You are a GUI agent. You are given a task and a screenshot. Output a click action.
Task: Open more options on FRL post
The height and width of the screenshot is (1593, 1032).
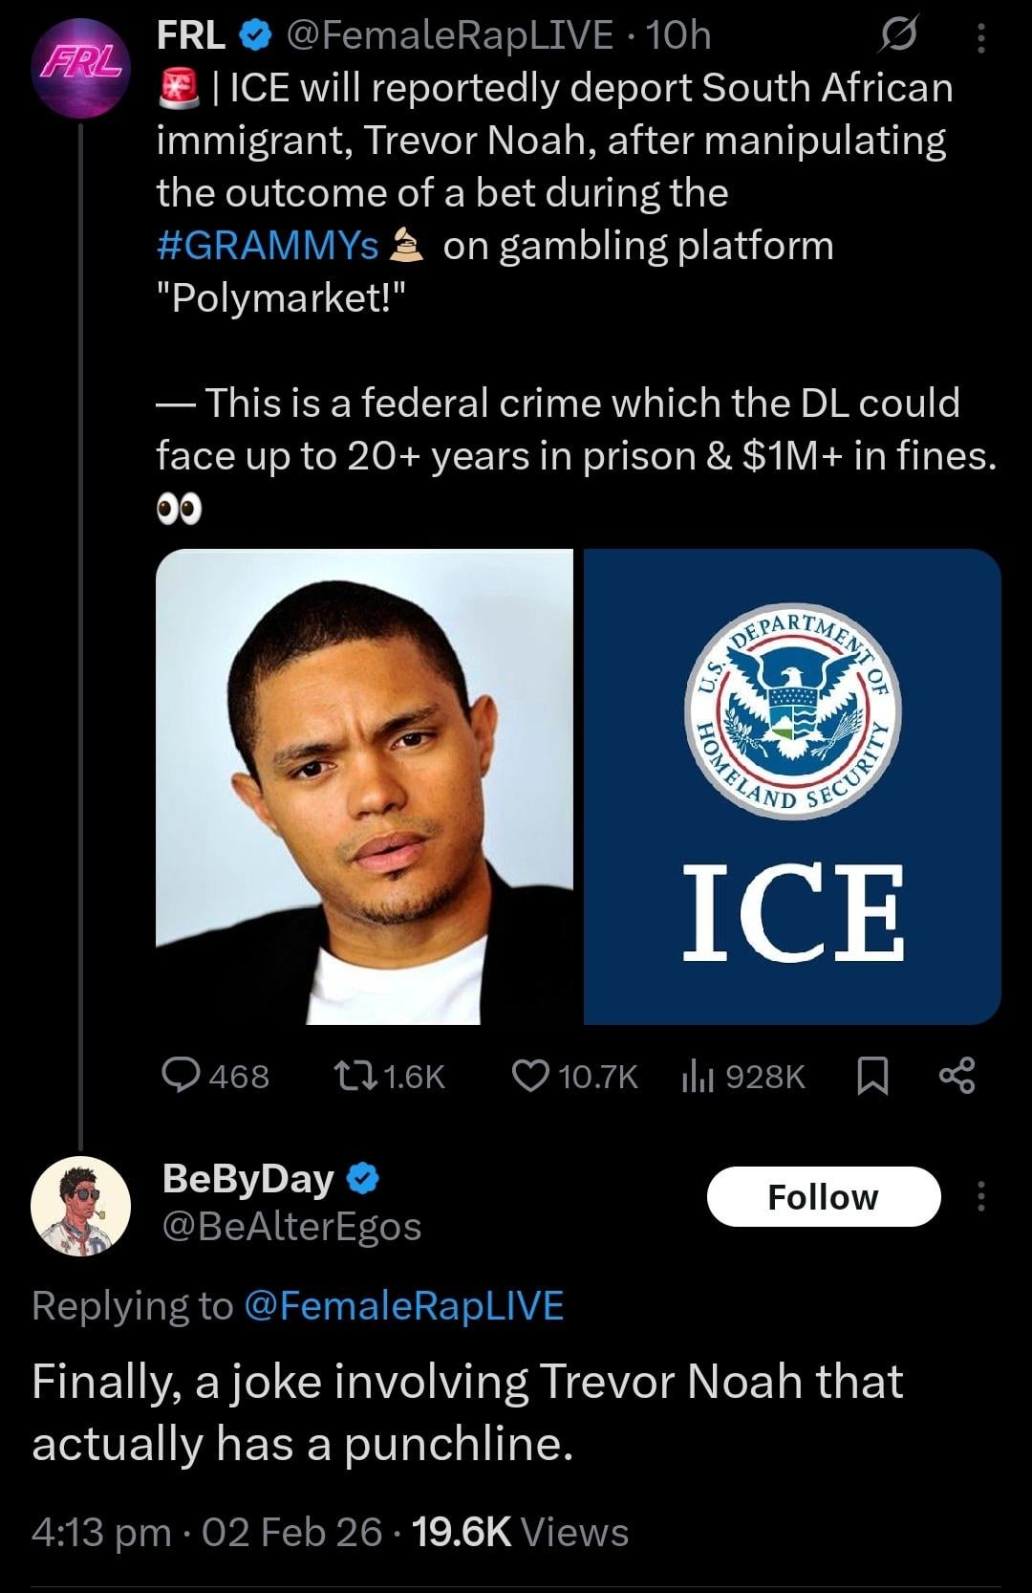(x=979, y=36)
